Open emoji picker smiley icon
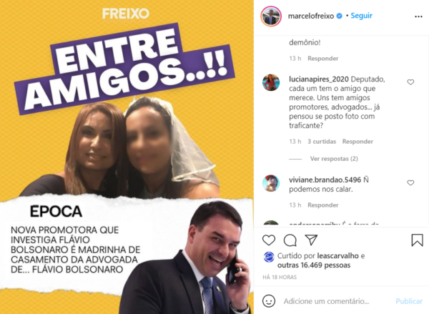The image size is (429, 314). pyautogui.click(x=269, y=301)
